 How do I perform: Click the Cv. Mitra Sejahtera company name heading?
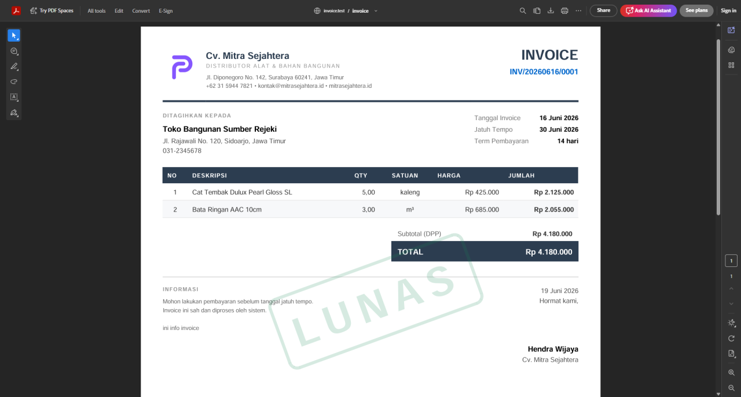[x=247, y=55]
